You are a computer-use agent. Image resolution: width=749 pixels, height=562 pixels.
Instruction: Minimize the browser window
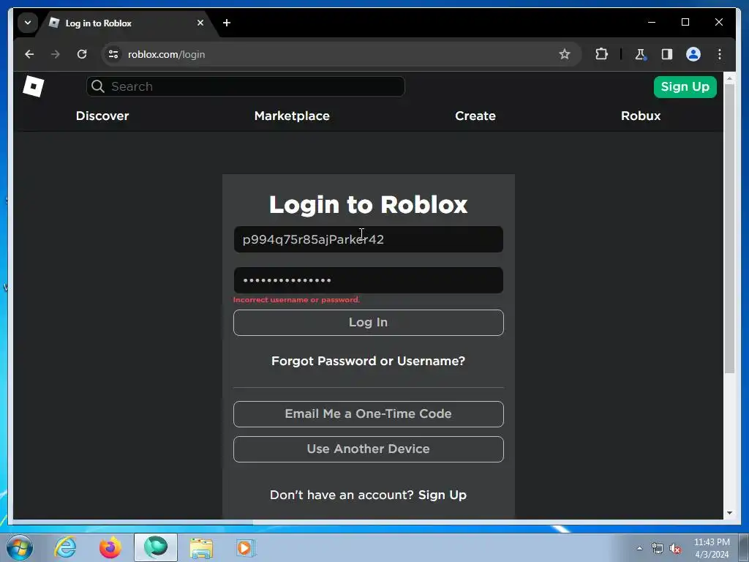(652, 23)
